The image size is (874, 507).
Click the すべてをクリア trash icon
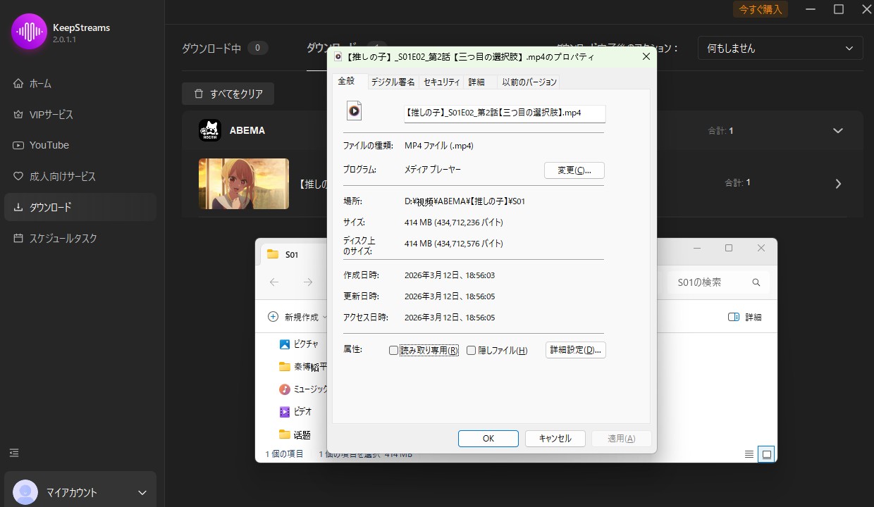pyautogui.click(x=199, y=93)
